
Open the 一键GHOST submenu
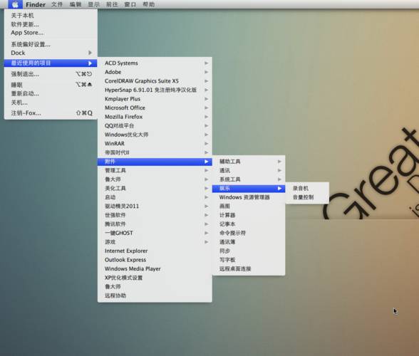(x=155, y=233)
